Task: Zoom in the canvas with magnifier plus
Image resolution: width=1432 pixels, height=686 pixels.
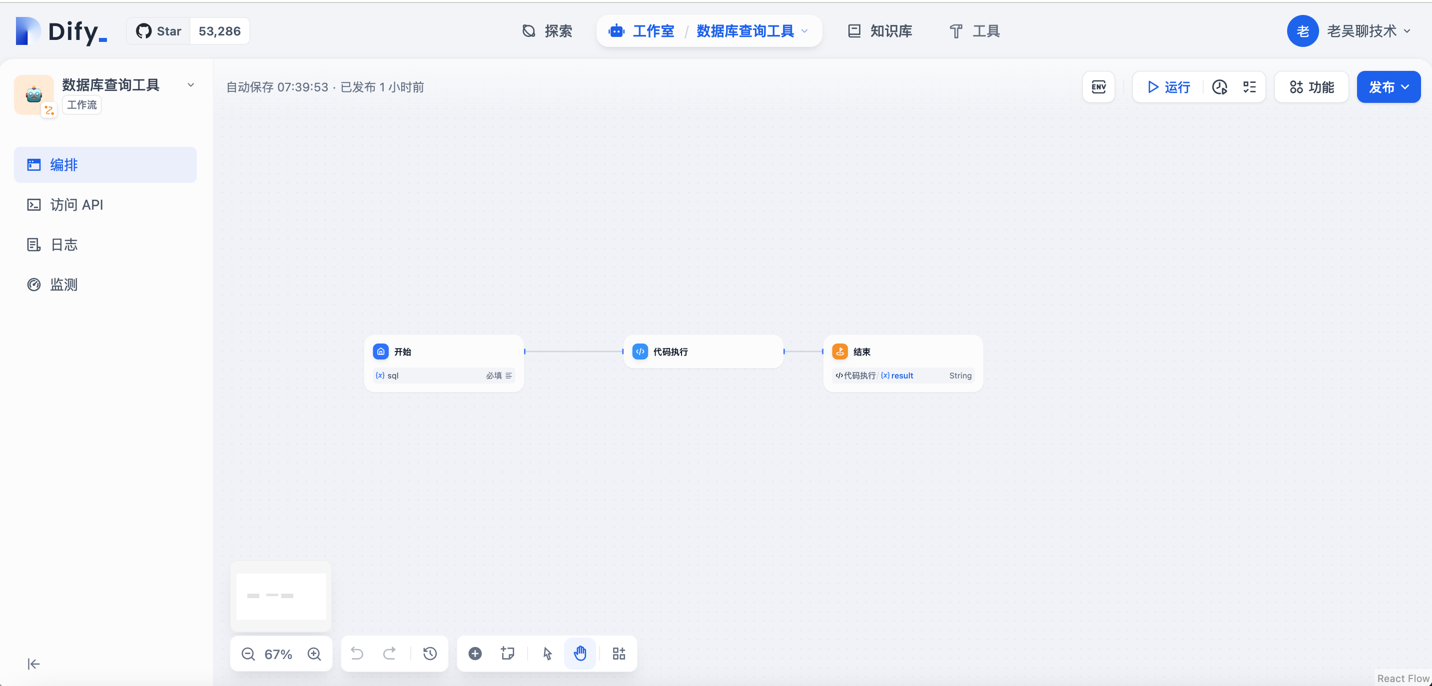Action: (315, 654)
